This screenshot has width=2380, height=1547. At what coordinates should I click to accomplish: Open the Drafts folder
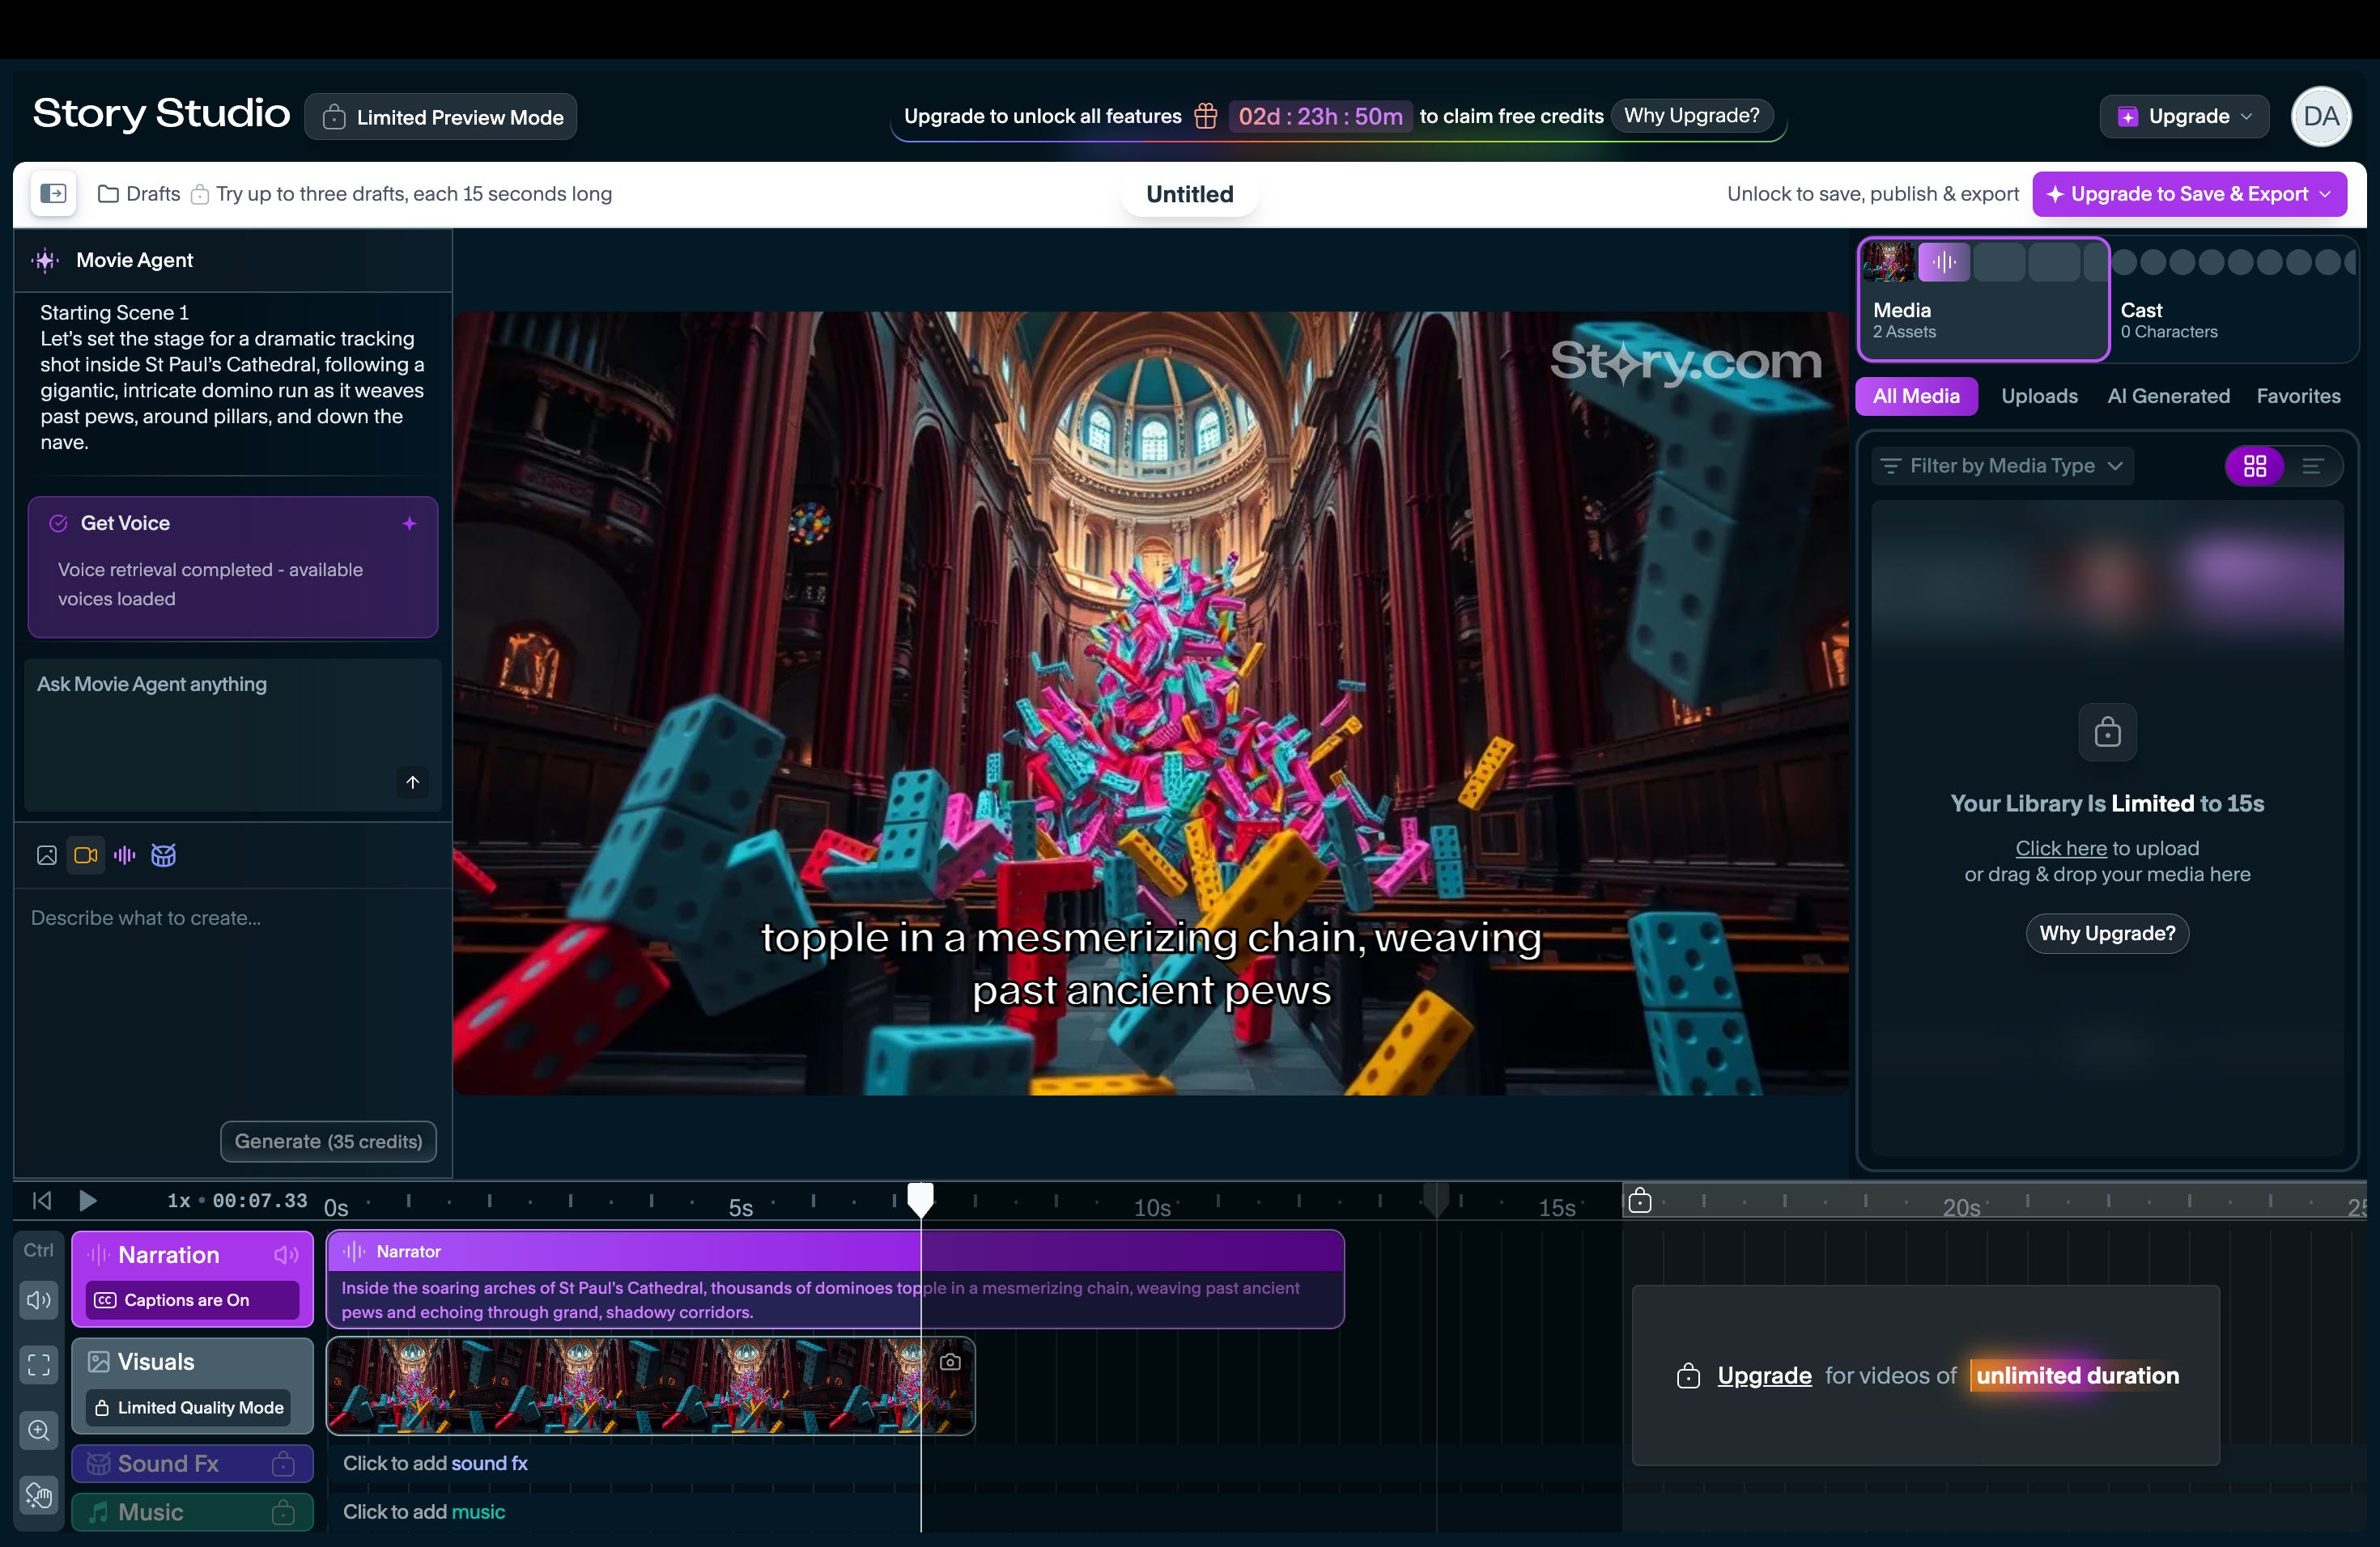139,194
